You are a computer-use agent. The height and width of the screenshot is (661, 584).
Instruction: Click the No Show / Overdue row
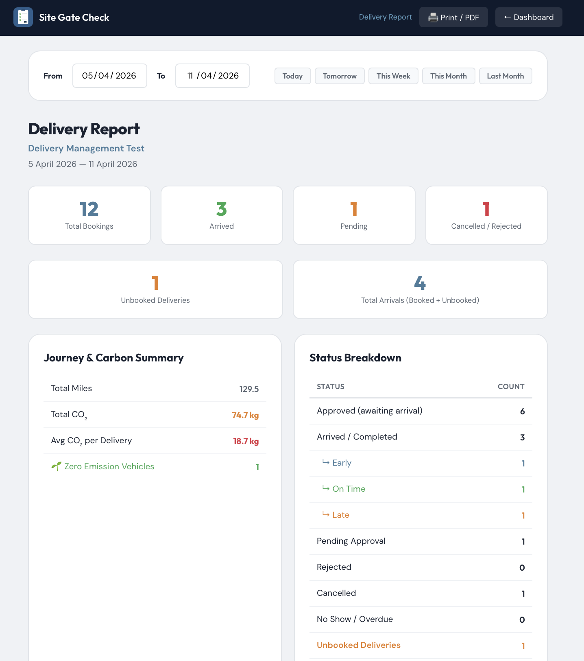(421, 619)
